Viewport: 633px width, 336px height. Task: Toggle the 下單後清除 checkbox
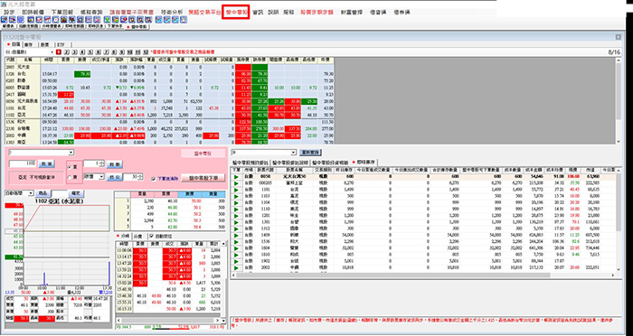pyautogui.click(x=154, y=179)
